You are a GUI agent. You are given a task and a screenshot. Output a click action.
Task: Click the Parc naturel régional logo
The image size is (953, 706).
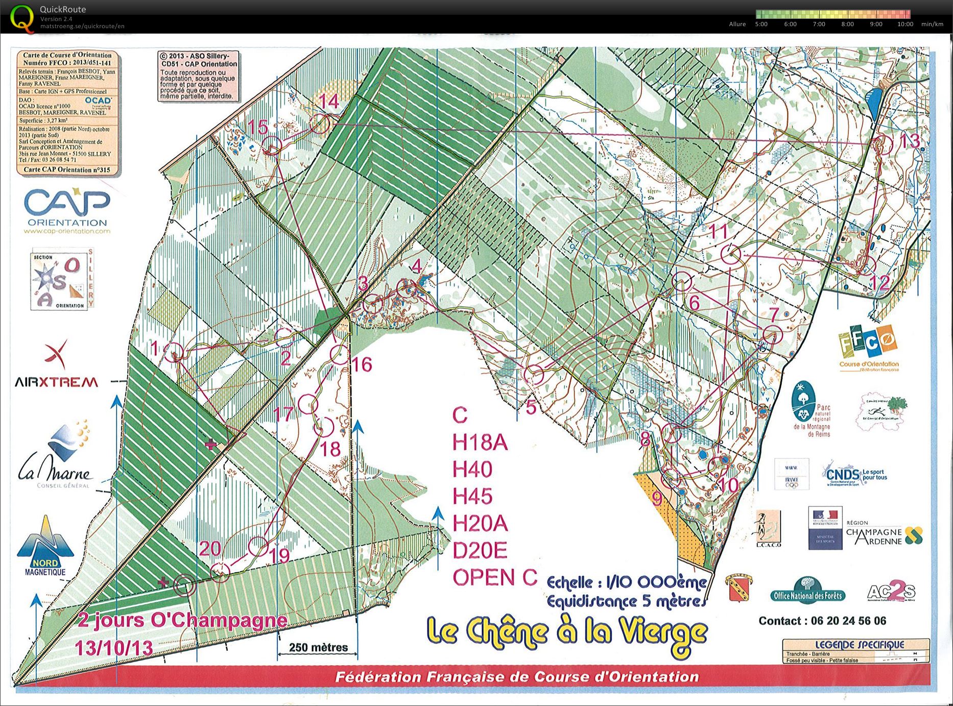tap(812, 409)
